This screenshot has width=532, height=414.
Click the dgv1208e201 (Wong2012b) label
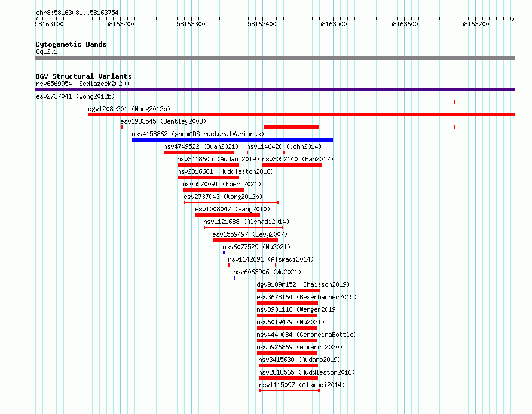point(129,109)
